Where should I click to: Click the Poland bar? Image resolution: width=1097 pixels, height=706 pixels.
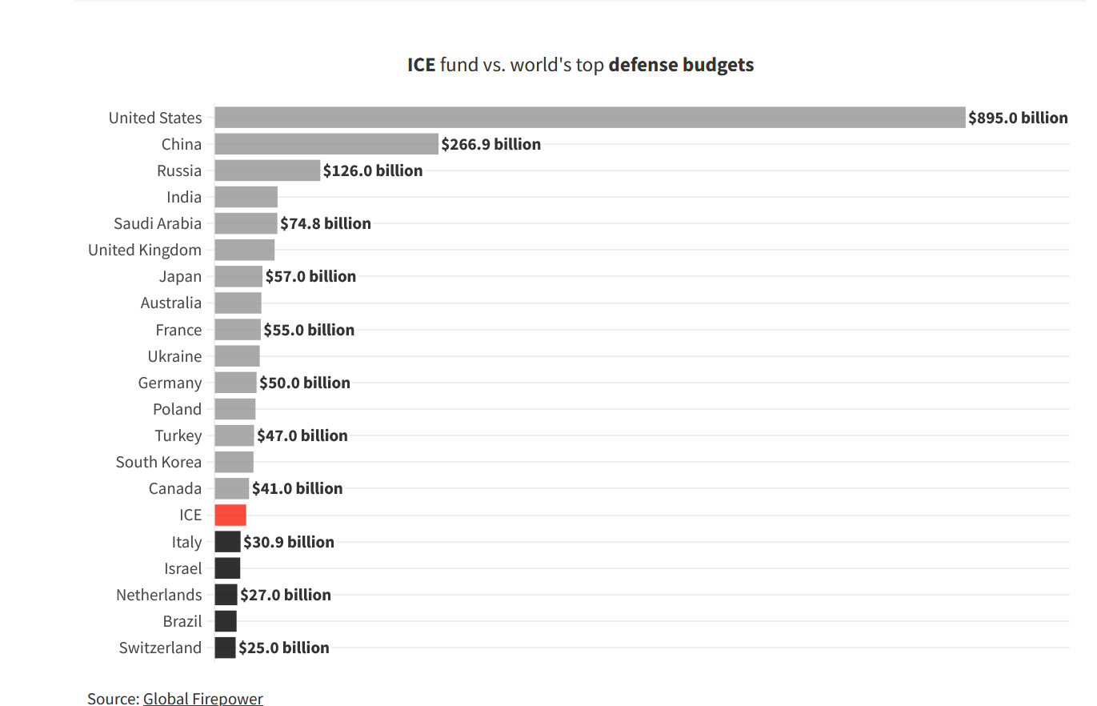235,409
